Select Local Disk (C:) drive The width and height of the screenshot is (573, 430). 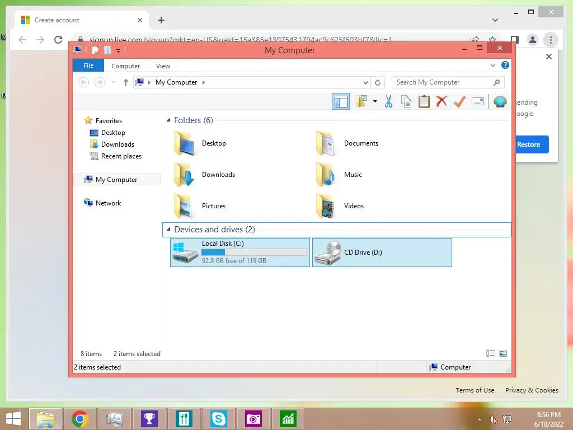[x=240, y=253]
